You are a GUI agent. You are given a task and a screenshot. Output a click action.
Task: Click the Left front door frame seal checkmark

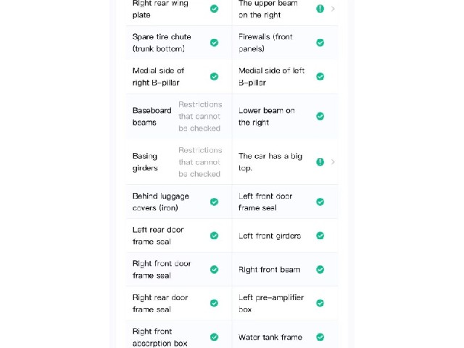coord(320,202)
